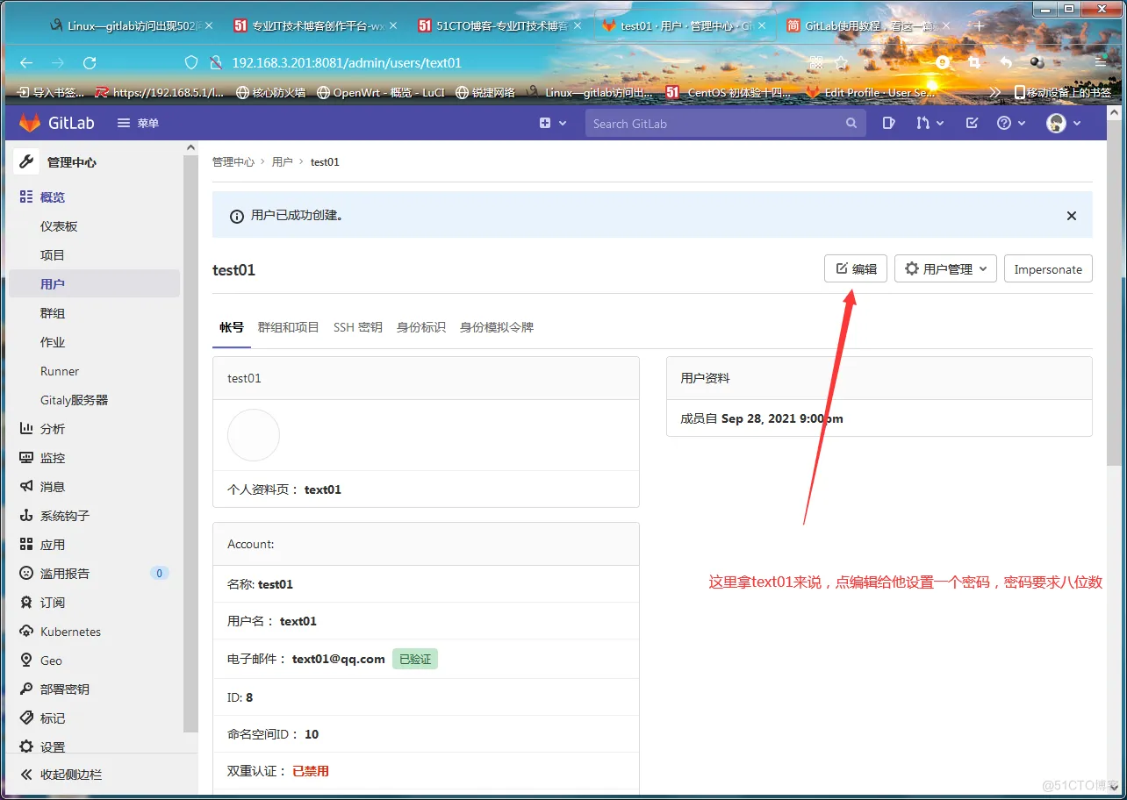Switch to the SSH 密钥 tab

(358, 327)
